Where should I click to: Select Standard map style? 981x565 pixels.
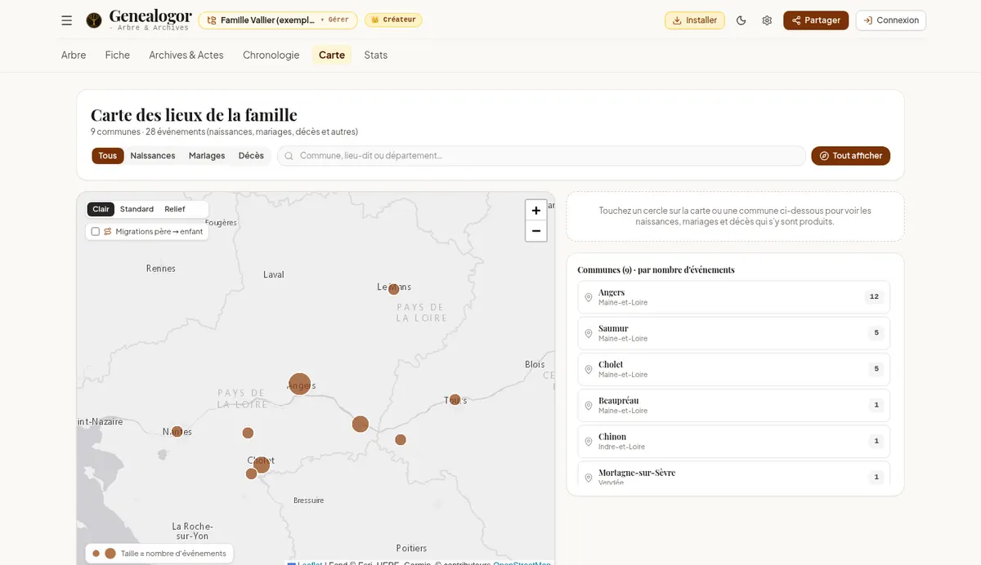pos(137,209)
